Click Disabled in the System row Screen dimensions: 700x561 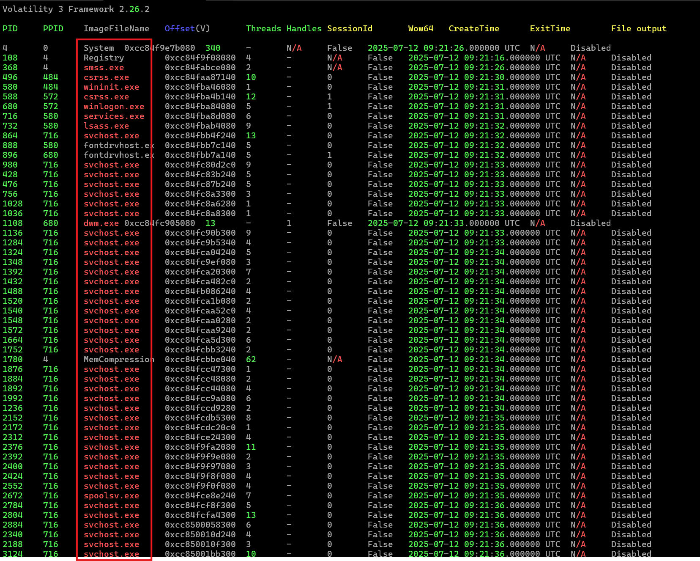[591, 48]
